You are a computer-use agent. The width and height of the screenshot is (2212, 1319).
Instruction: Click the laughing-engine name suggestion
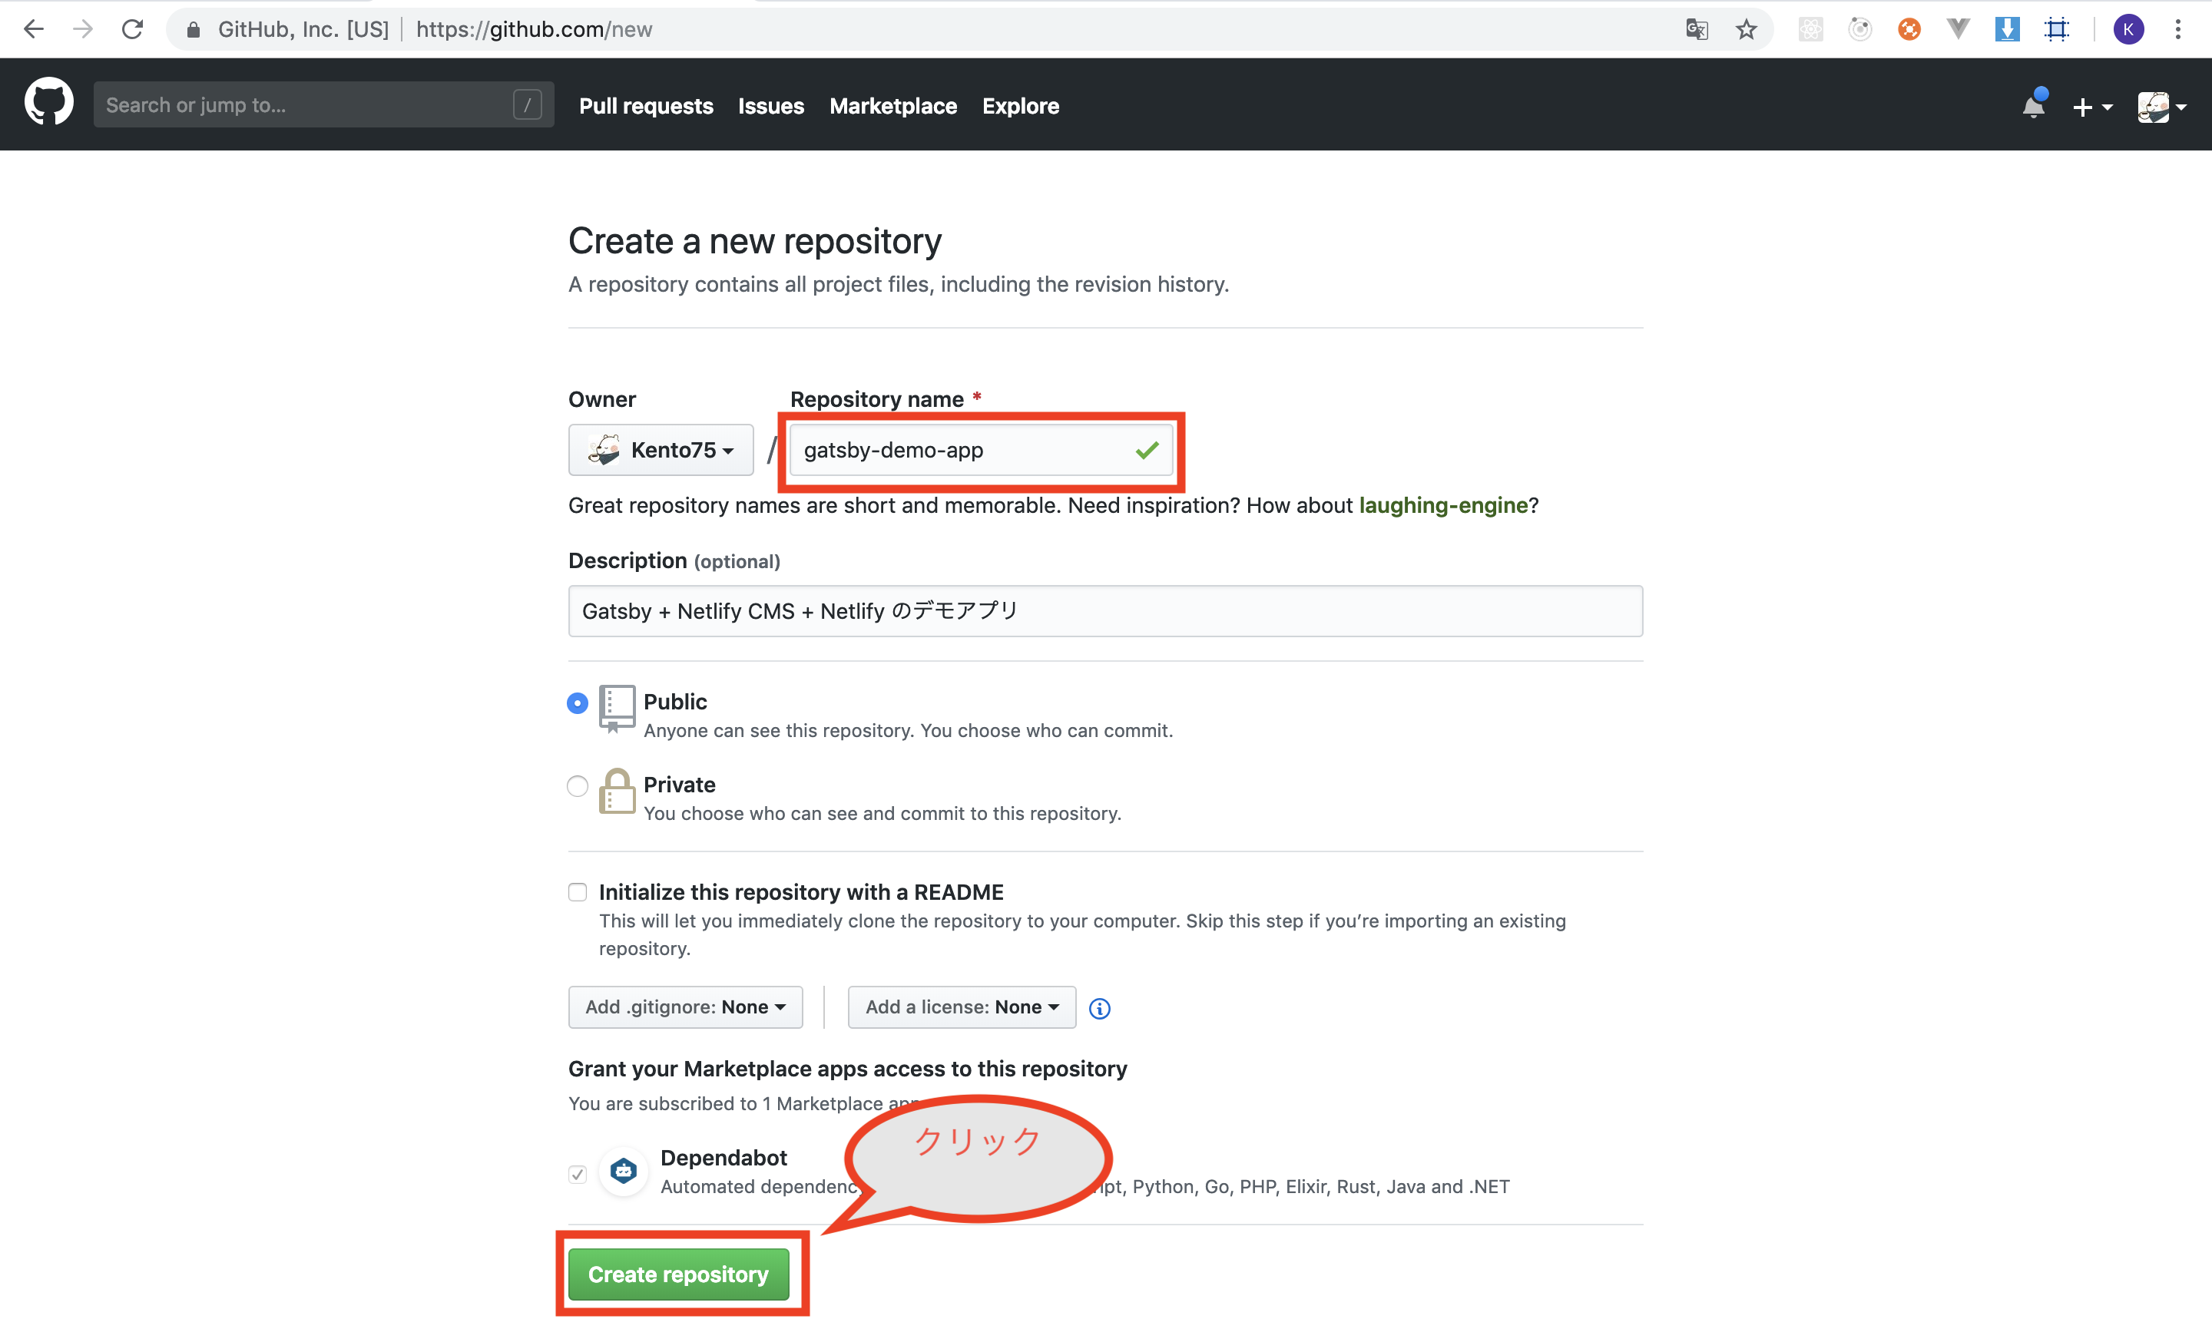(x=1442, y=505)
